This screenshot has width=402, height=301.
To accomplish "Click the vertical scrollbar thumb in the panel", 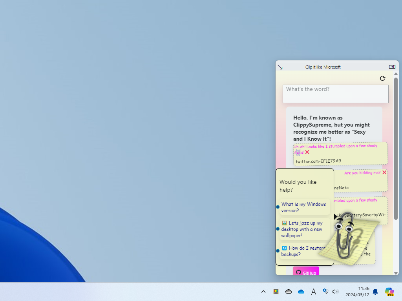I will [x=396, y=149].
